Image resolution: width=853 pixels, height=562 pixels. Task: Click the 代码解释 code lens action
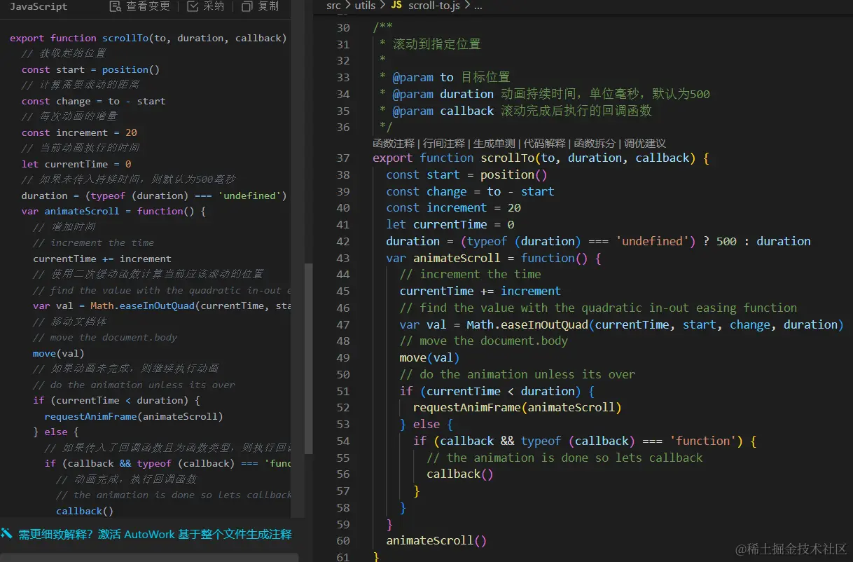point(545,143)
